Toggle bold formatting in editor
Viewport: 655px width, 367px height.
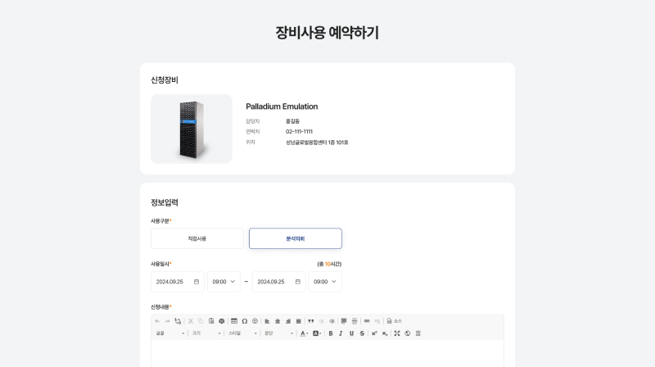[x=331, y=333]
